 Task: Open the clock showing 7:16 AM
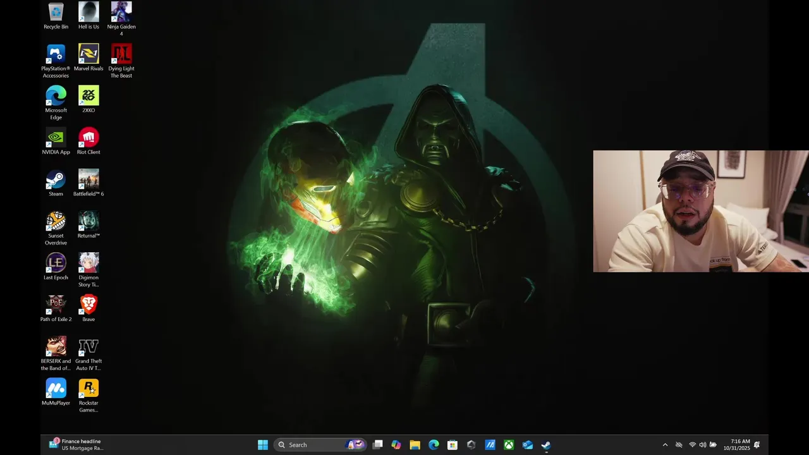pyautogui.click(x=736, y=445)
